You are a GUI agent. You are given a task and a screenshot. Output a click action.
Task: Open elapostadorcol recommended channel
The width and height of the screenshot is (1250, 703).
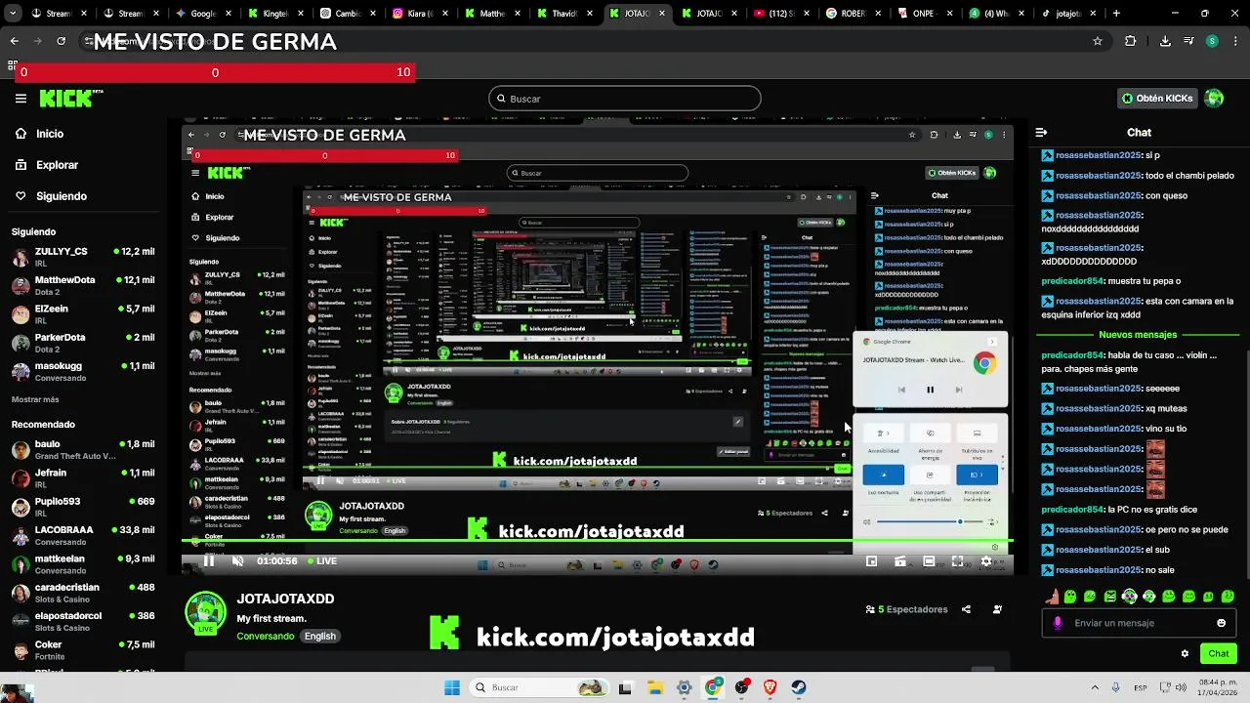(x=83, y=621)
